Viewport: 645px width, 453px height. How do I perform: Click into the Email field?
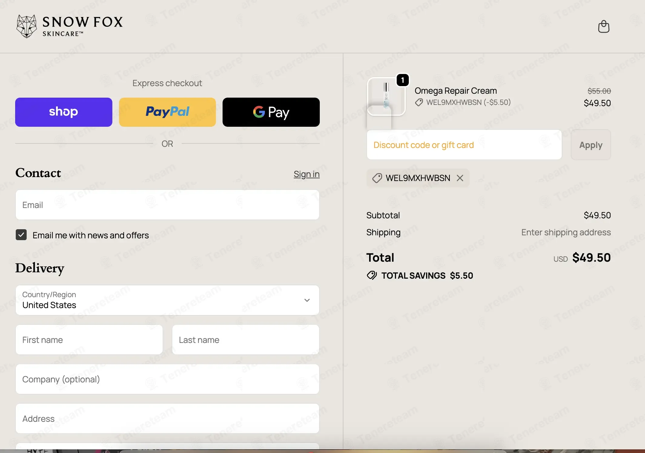pos(167,205)
